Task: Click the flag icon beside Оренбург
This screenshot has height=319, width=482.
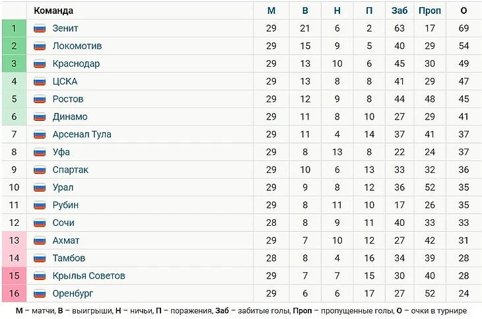Action: coord(40,293)
